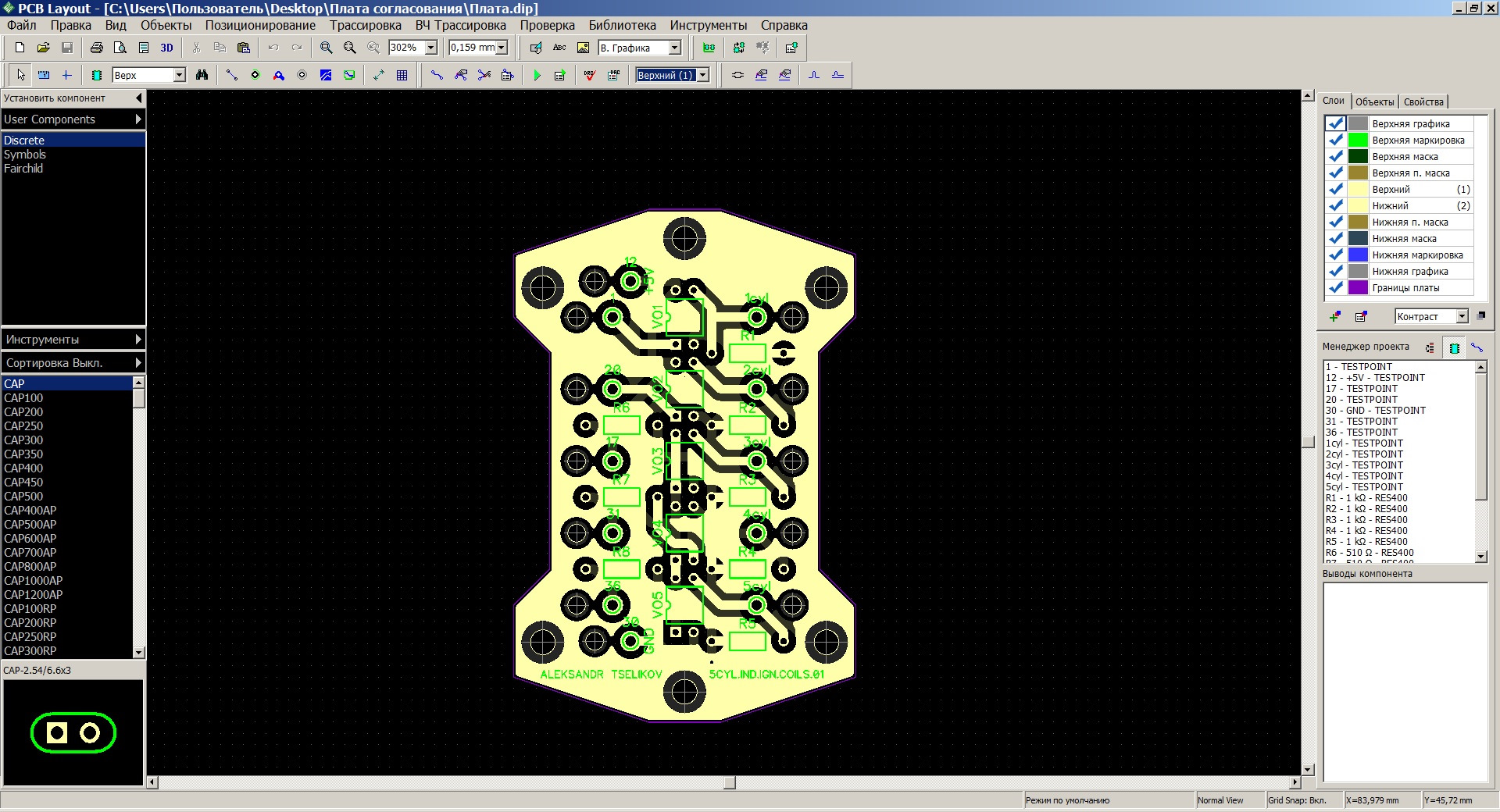This screenshot has height=812, width=1500.
Task: Launch the 3D board view
Action: pyautogui.click(x=167, y=48)
